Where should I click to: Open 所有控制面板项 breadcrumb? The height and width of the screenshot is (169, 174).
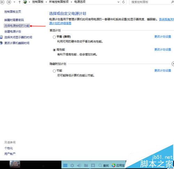(x=59, y=2)
